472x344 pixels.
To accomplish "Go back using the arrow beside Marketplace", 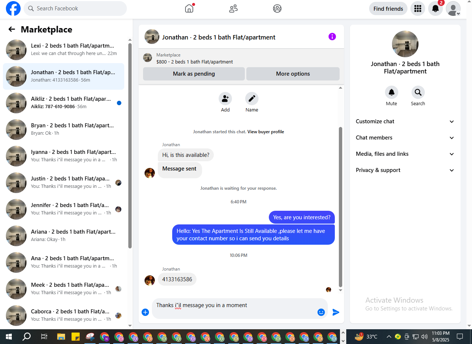I will tap(12, 30).
